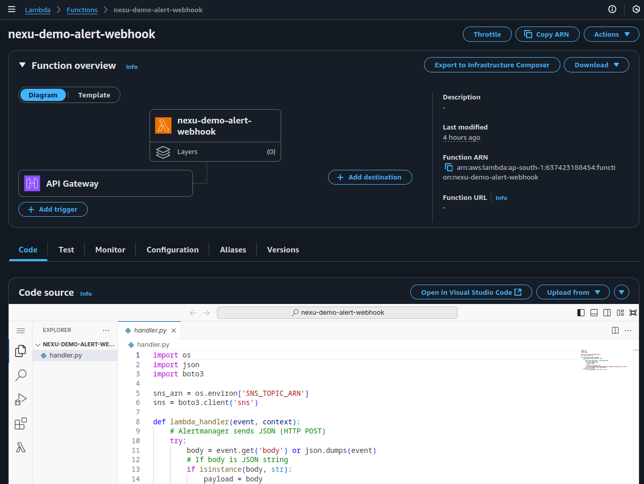Switch to the Monitor tab
The height and width of the screenshot is (484, 644).
110,249
